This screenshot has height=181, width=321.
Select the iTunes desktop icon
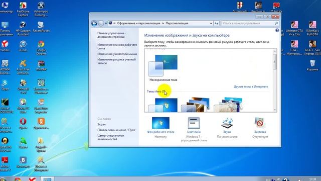tap(23, 46)
